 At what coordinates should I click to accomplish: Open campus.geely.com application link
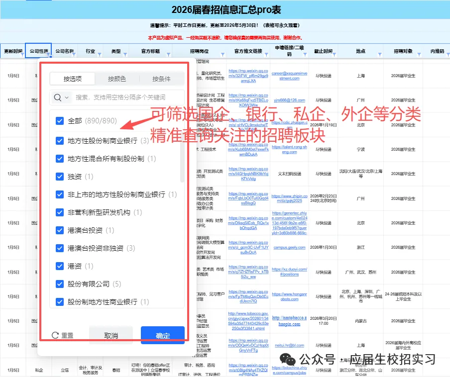tap(289, 247)
